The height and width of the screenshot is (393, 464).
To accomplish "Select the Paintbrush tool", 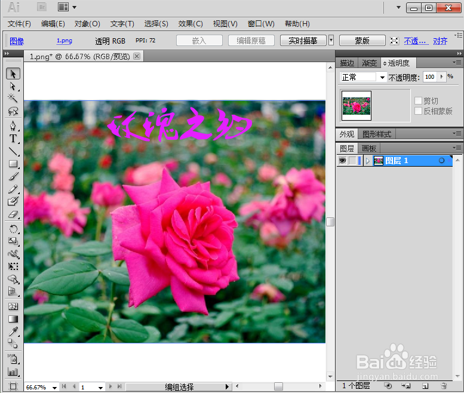I will 13,176.
